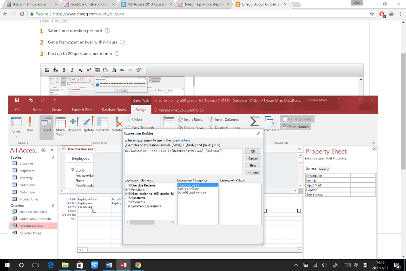Click insert equation fx icon in editor
This screenshot has width=406, height=271.
56,70
